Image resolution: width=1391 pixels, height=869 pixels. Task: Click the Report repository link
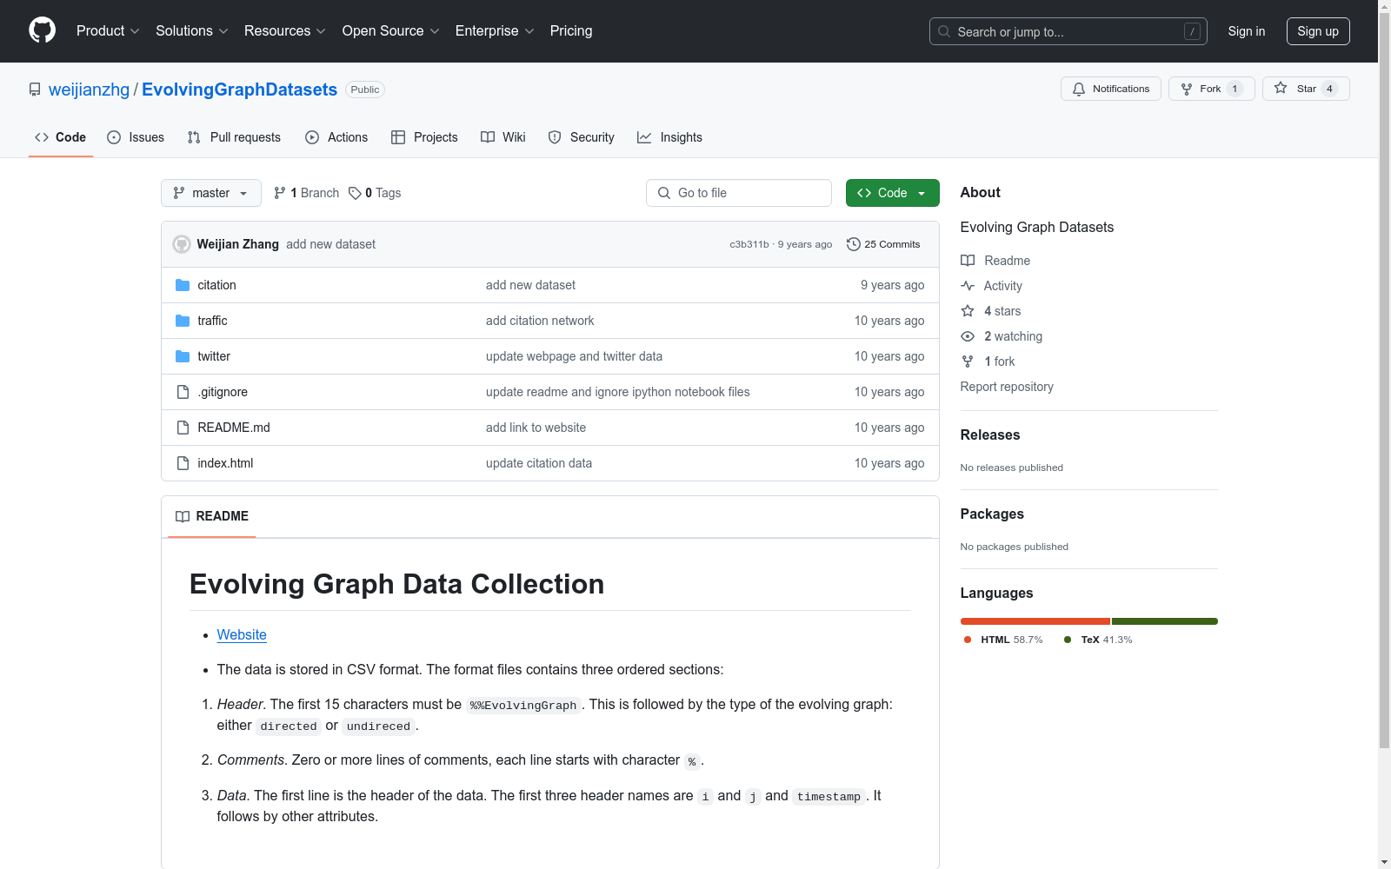pyautogui.click(x=1007, y=387)
